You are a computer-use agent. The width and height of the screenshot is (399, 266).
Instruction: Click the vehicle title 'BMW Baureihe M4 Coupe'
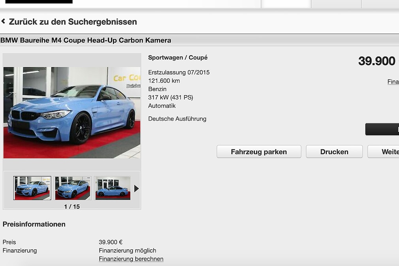43,40
